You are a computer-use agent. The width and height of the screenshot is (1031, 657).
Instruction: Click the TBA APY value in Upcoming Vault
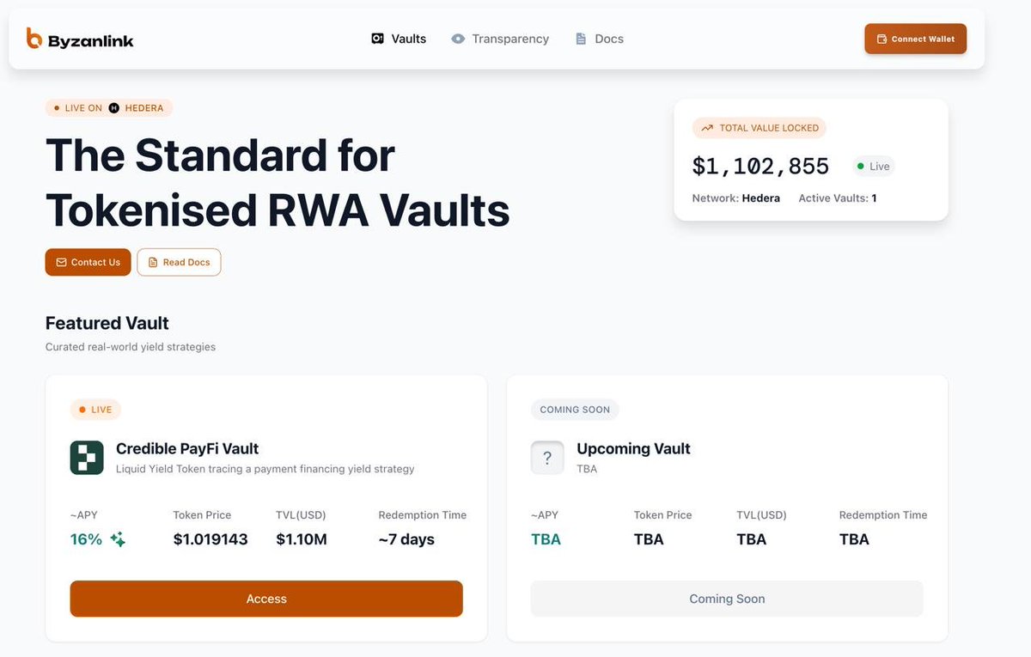(546, 539)
